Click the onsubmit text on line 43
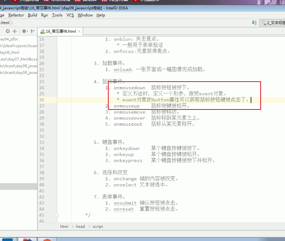This screenshot has width=285, height=241. (125, 203)
